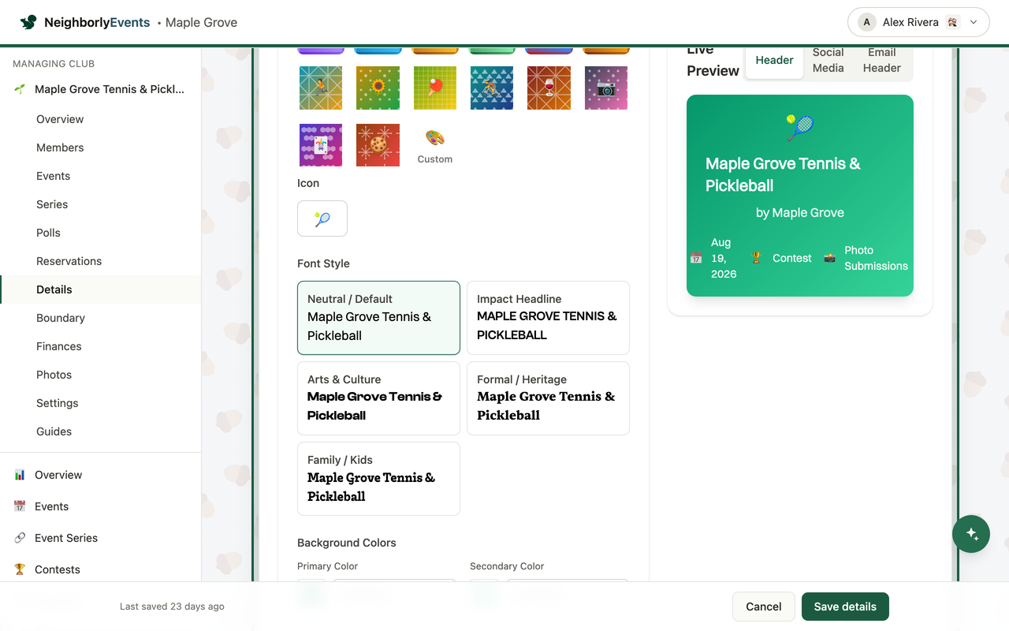Image resolution: width=1009 pixels, height=631 pixels.
Task: Choose the cookie theme thumbnail
Action: 378,145
